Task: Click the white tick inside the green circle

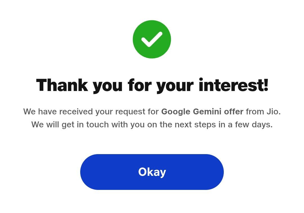Action: [152, 39]
